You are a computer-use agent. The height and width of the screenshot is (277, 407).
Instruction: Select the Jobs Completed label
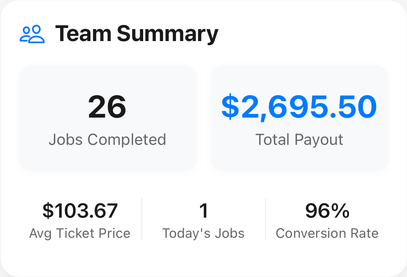107,140
